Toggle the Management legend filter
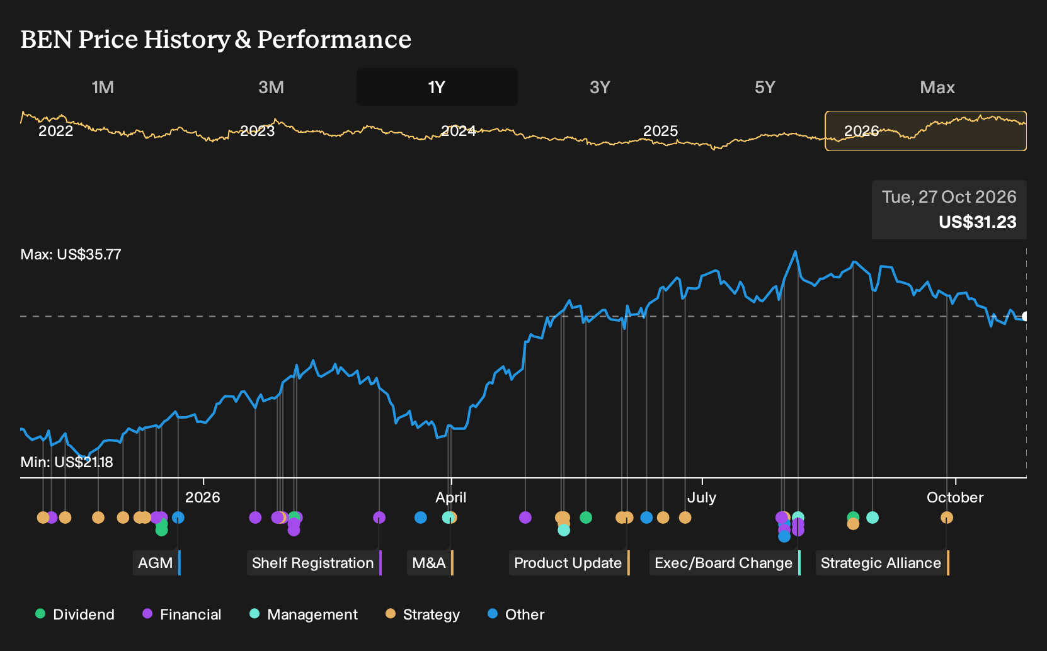 tap(304, 614)
